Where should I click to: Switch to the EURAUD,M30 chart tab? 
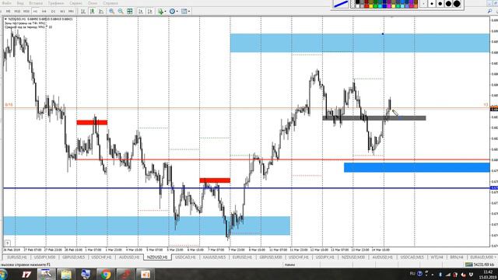tap(482, 257)
